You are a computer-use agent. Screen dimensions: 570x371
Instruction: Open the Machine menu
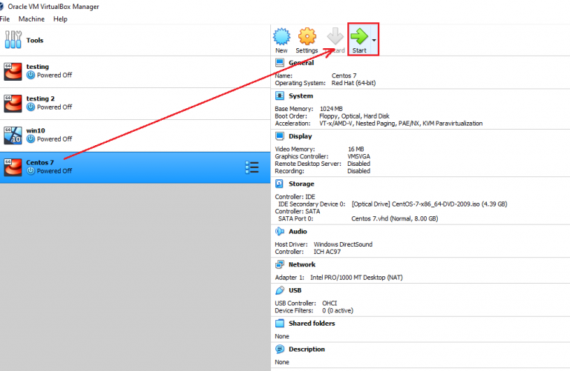[32, 19]
